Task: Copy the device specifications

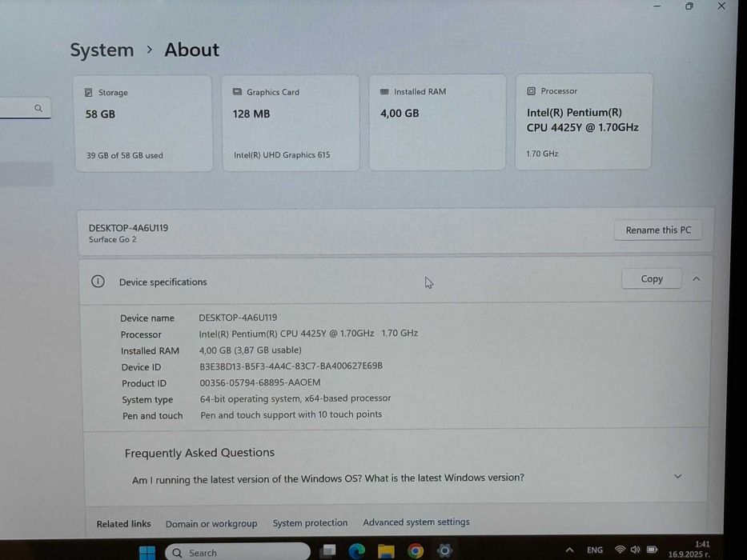Action: pos(651,279)
